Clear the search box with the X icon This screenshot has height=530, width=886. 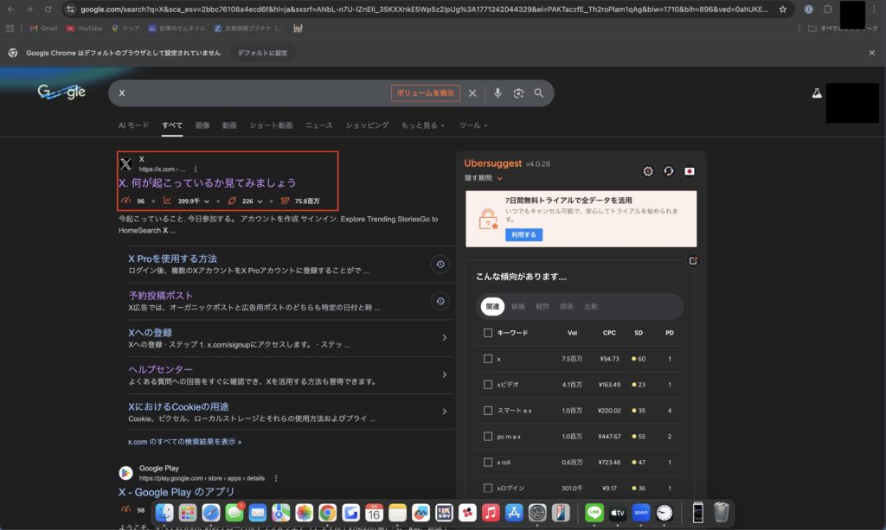click(472, 93)
